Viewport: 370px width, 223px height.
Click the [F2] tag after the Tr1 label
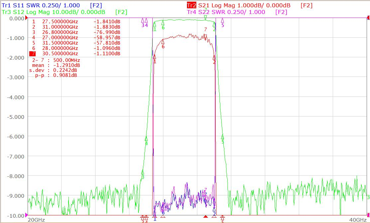(96, 5)
